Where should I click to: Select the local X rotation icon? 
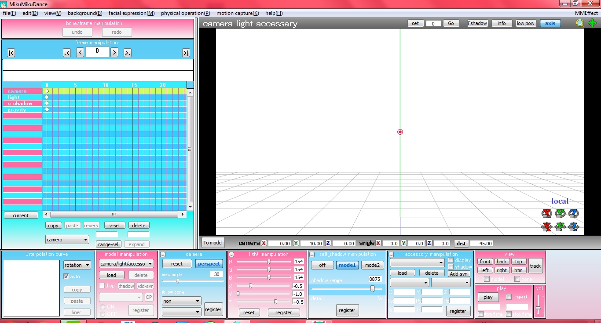click(x=547, y=213)
